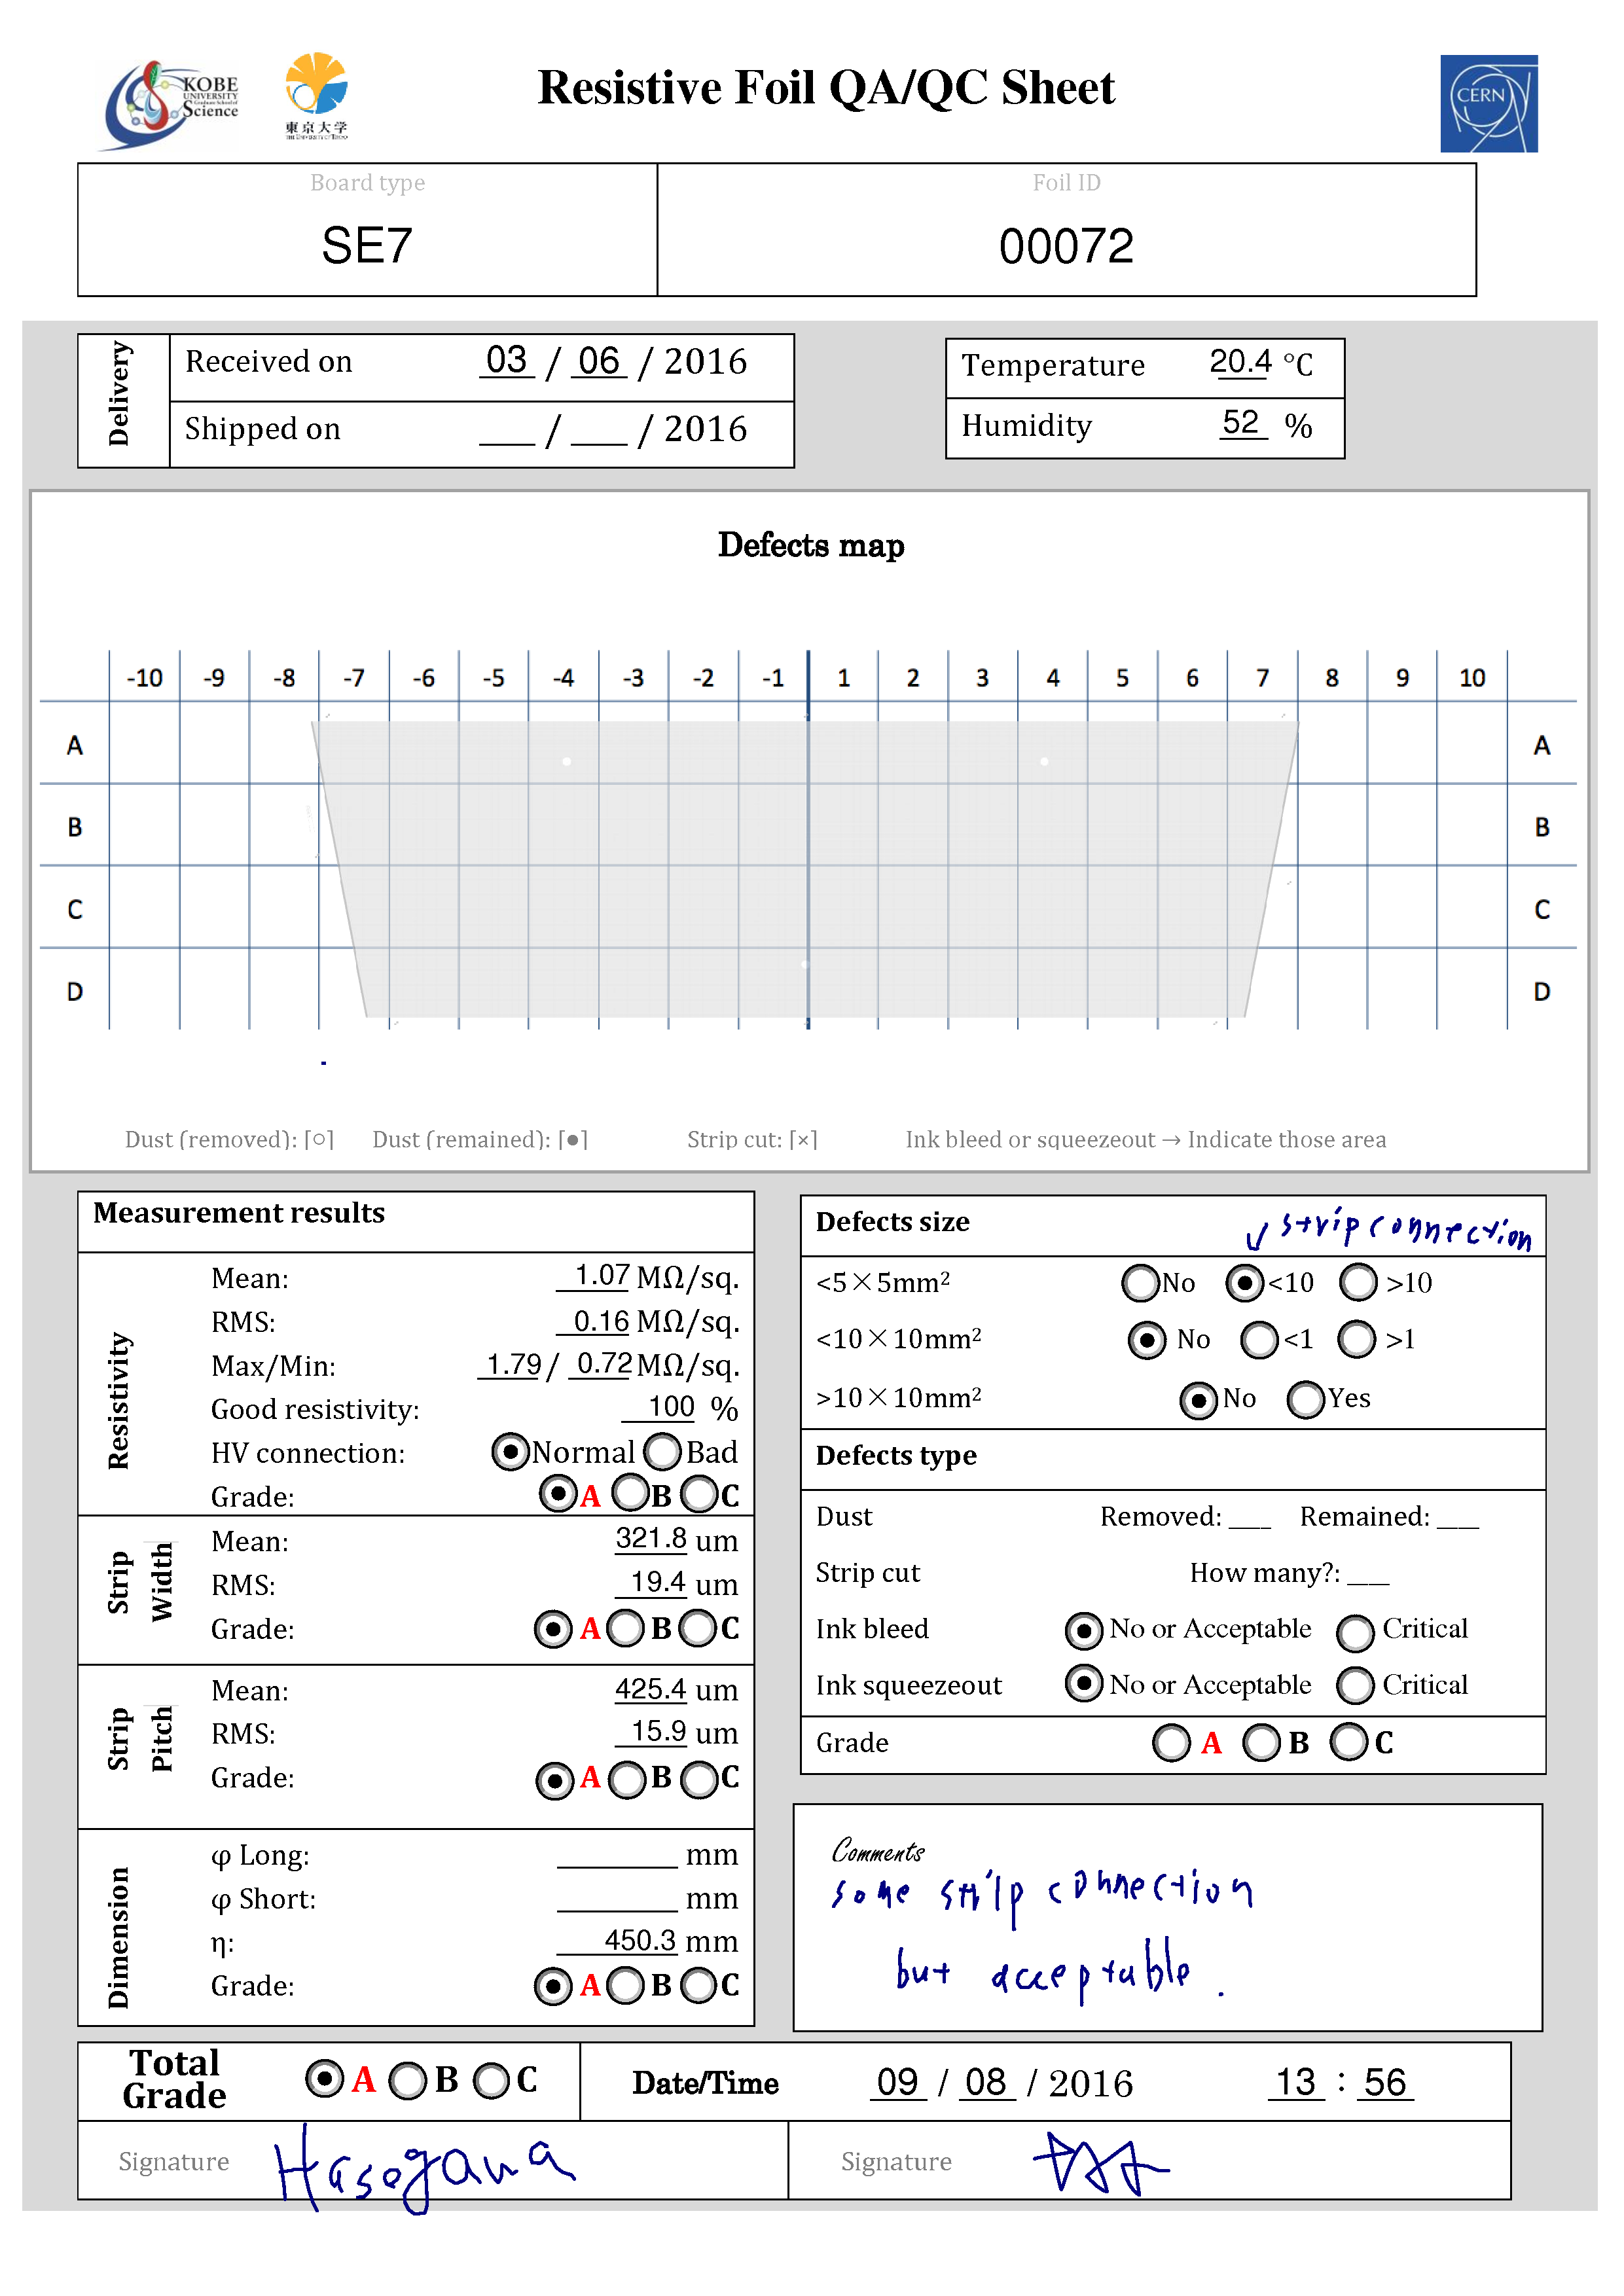Select Normal for HV connection

coord(510,1451)
